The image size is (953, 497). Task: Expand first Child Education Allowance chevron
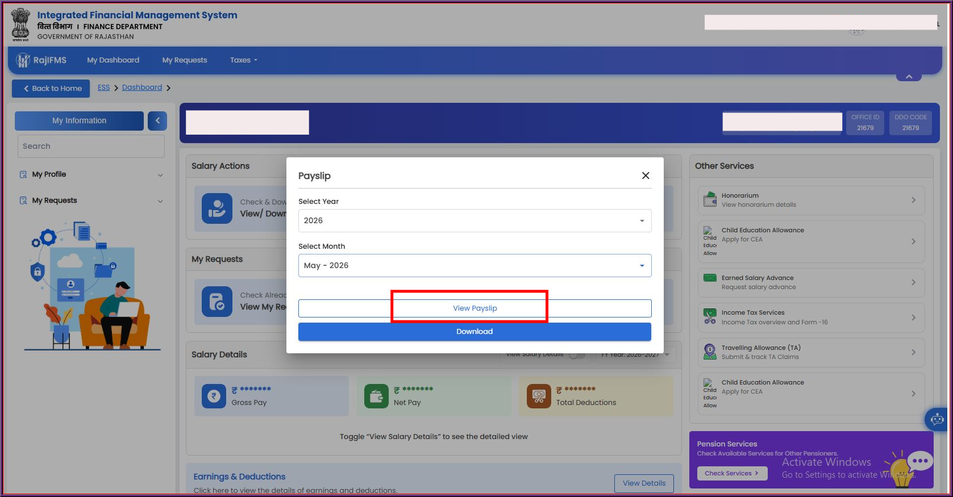913,241
